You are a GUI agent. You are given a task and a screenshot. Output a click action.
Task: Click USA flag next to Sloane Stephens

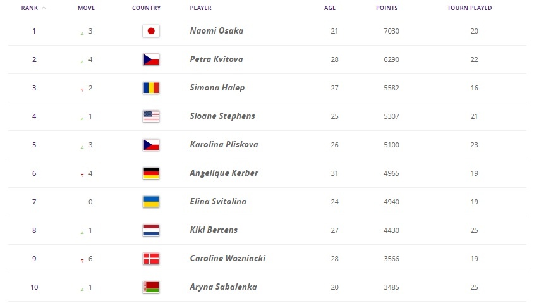coord(151,116)
